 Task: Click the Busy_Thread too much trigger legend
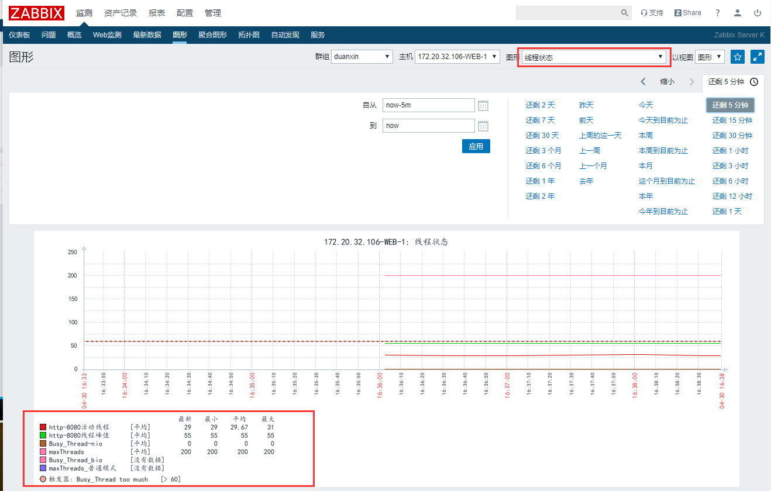point(110,479)
